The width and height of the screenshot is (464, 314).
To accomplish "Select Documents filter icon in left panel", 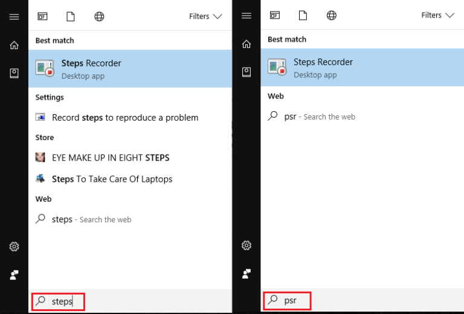I will tap(71, 16).
